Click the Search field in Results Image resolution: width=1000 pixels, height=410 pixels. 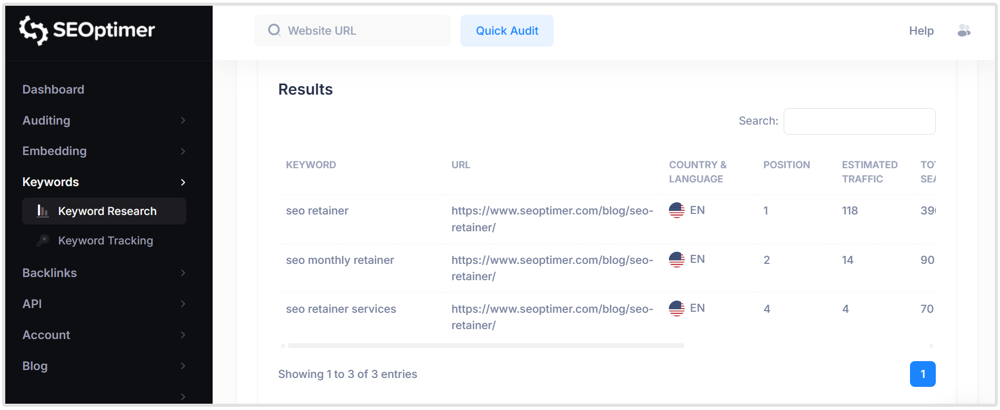coord(859,121)
